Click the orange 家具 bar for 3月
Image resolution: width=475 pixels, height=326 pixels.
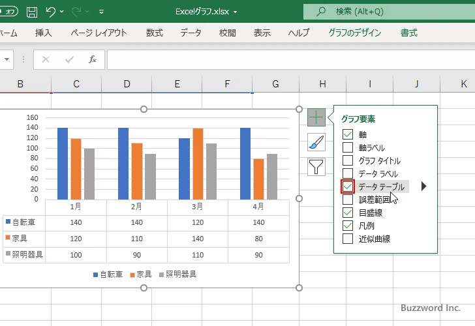click(198, 164)
